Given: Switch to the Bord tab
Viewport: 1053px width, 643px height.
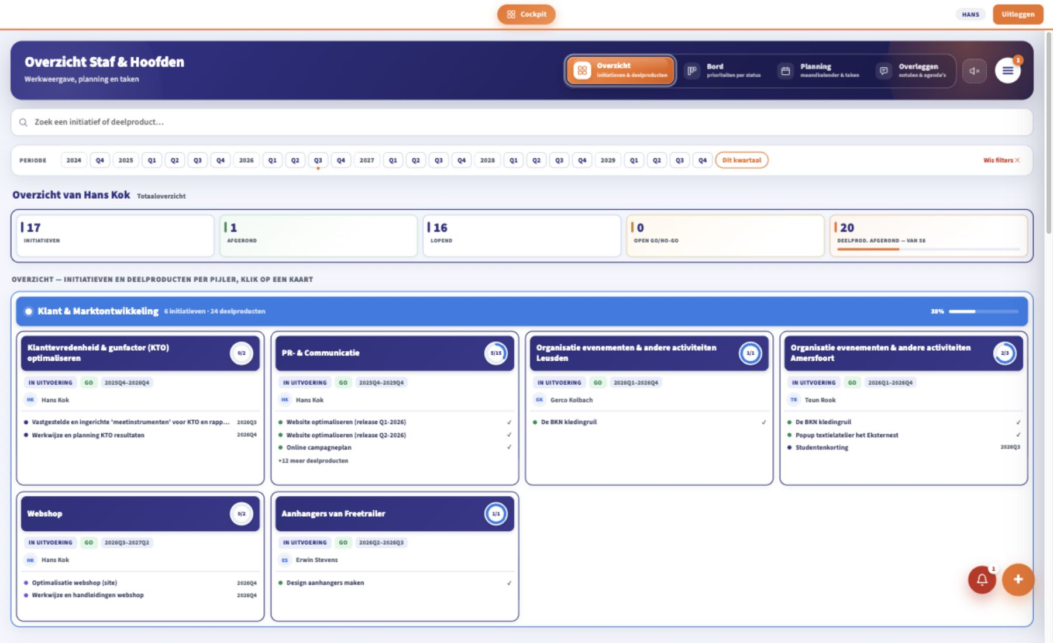Looking at the screenshot, I should click(x=723, y=71).
